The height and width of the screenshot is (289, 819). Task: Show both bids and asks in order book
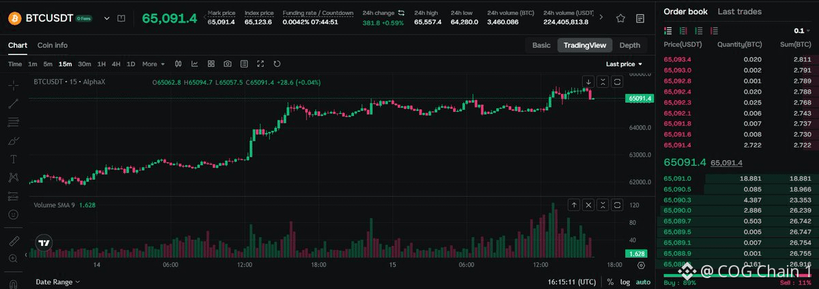point(668,31)
